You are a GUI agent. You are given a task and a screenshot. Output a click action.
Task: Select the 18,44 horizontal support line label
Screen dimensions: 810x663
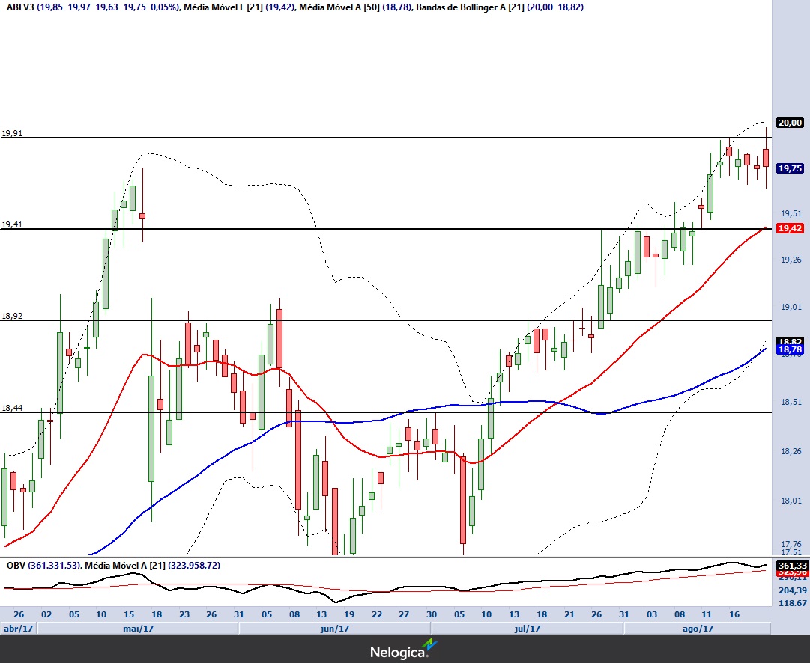12,408
